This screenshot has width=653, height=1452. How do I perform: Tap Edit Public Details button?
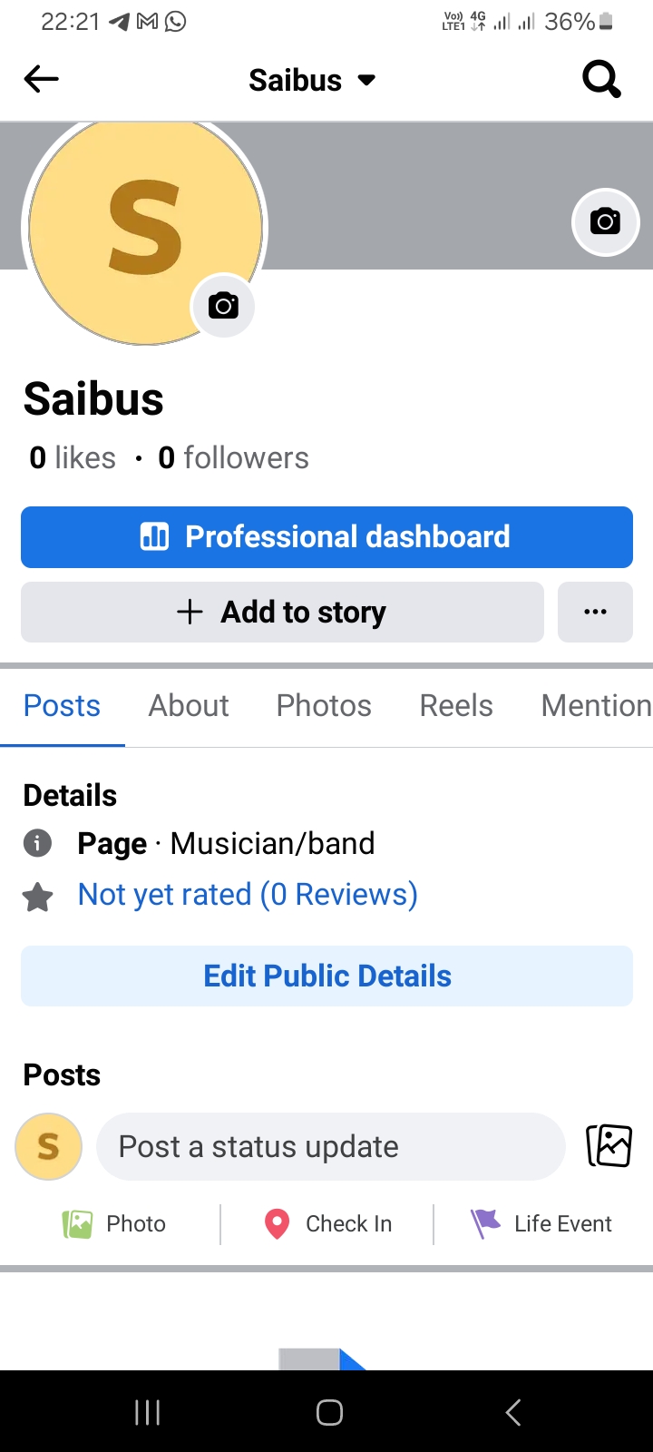(x=326, y=976)
